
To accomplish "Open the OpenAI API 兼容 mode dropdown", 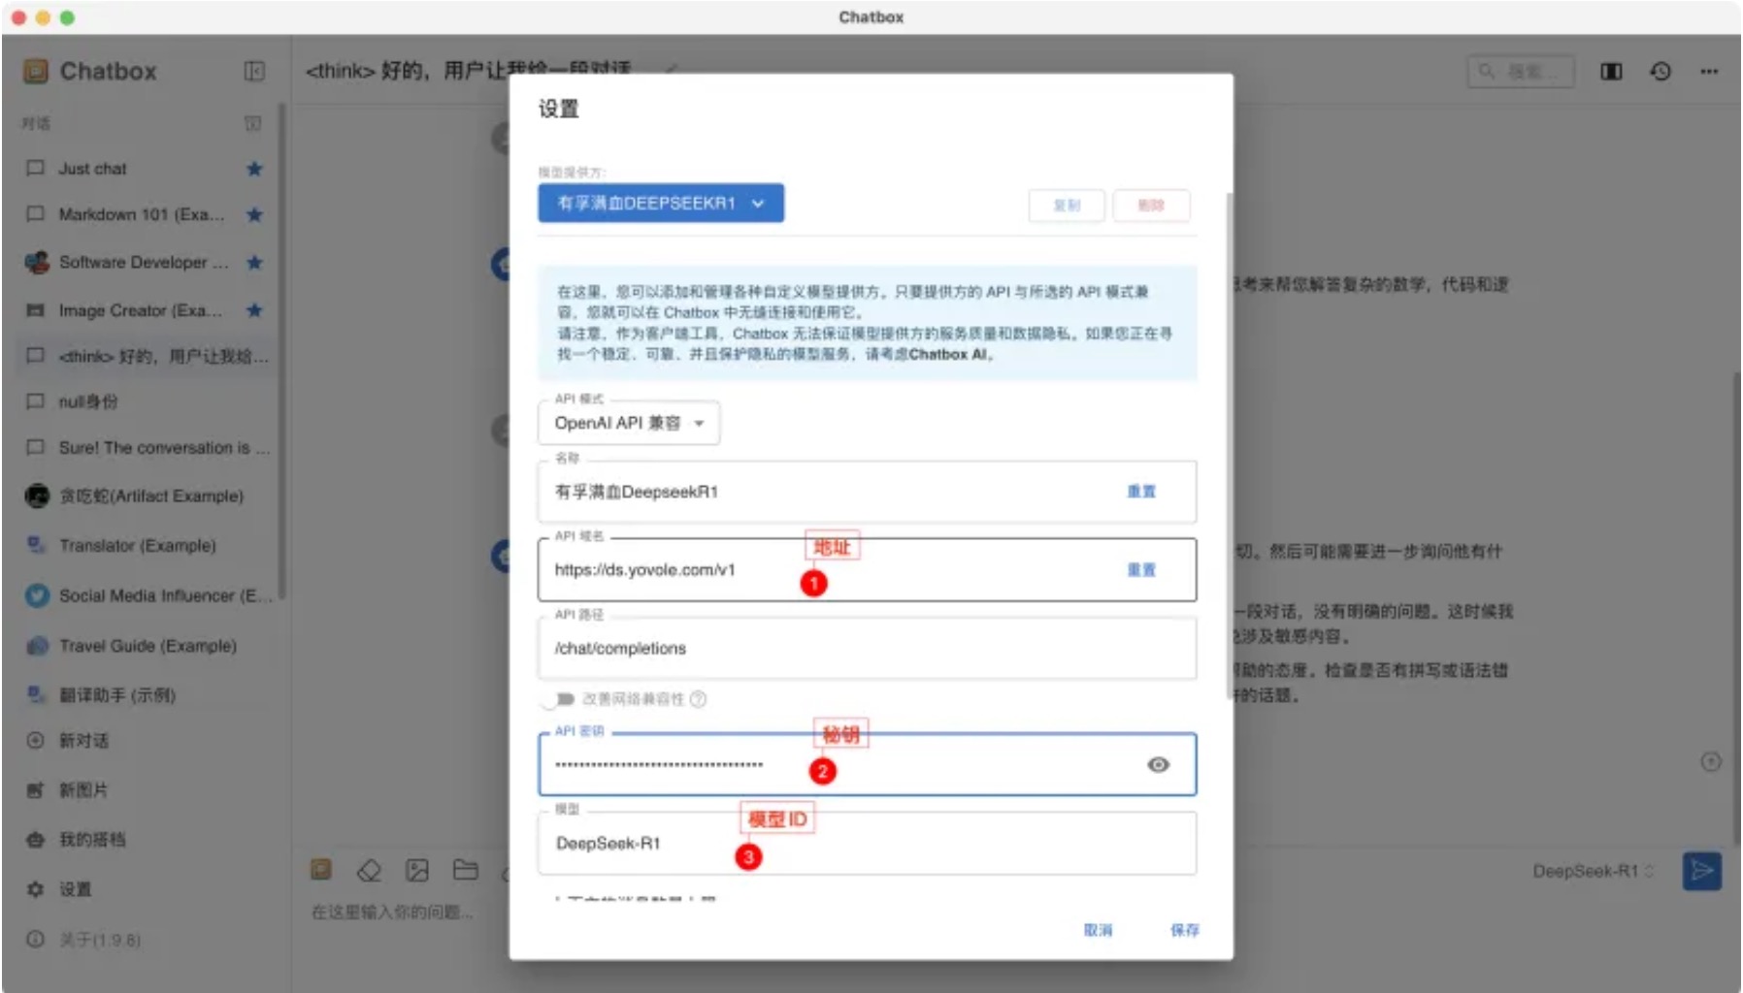I will pos(629,424).
